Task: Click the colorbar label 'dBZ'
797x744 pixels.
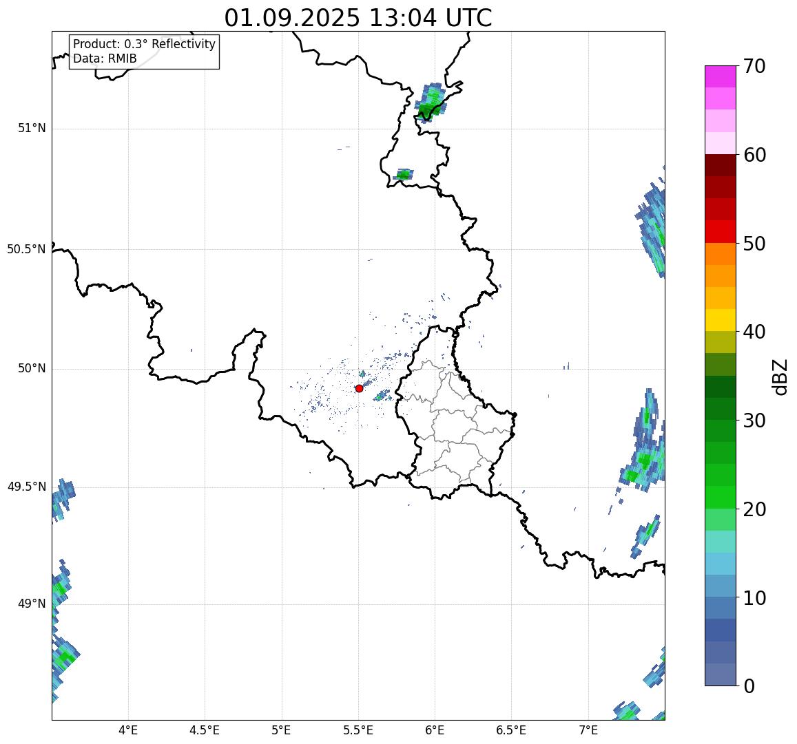Action: coord(779,377)
